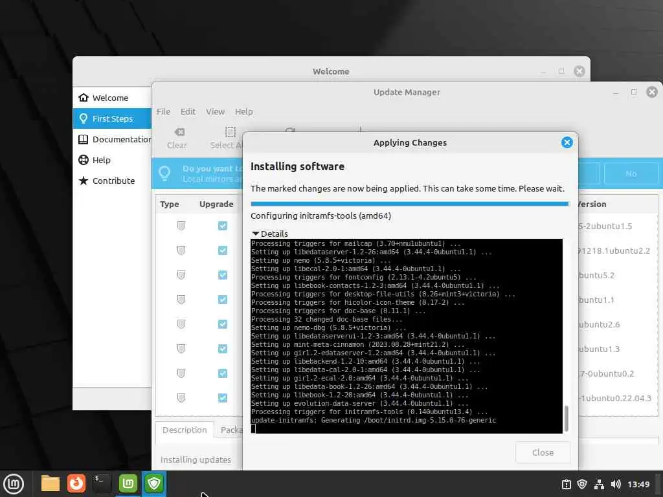The width and height of the screenshot is (663, 497).
Task: Toggle the fifth update row's Upgrade checkbox
Action: point(223,324)
